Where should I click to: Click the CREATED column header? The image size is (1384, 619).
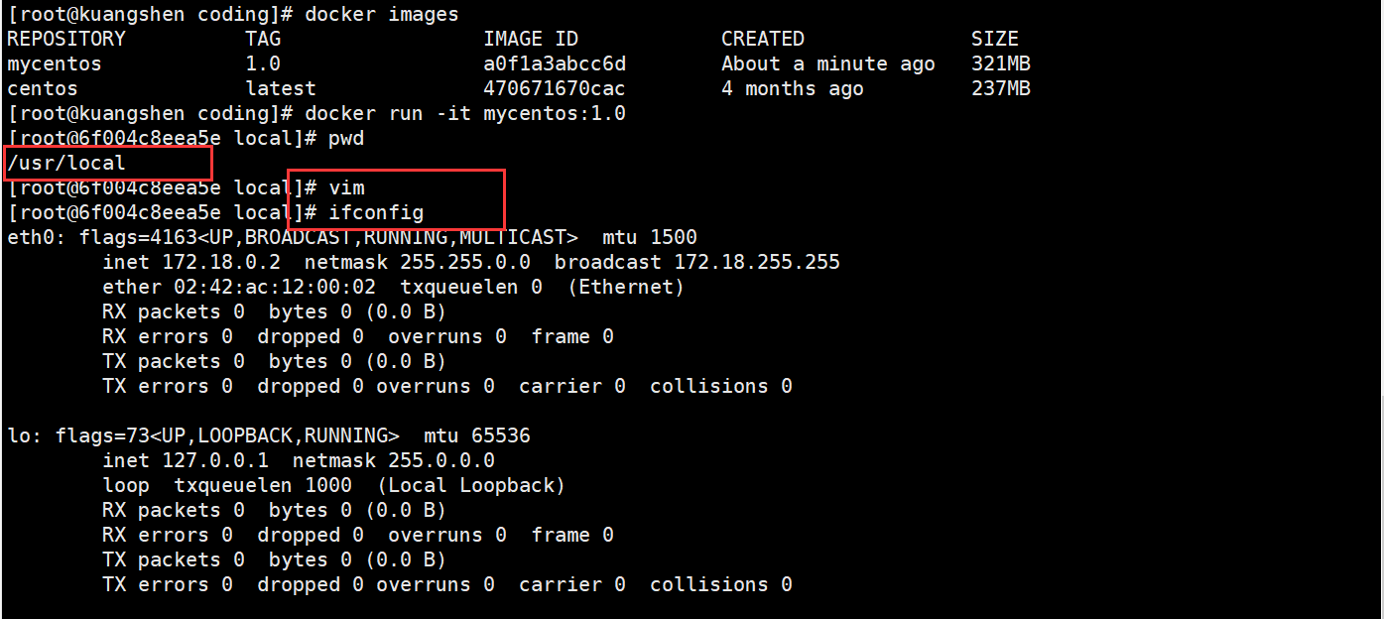[763, 39]
